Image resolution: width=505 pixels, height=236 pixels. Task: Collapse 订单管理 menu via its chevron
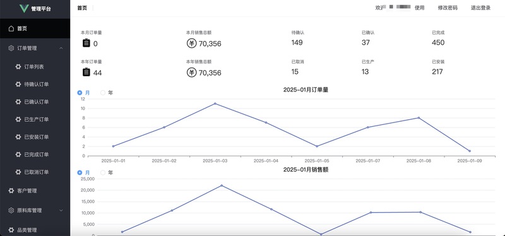coord(61,49)
